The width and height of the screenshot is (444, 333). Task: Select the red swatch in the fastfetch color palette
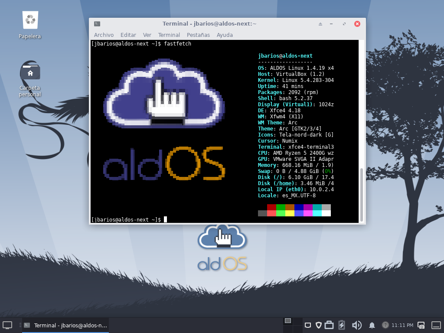tap(271, 207)
